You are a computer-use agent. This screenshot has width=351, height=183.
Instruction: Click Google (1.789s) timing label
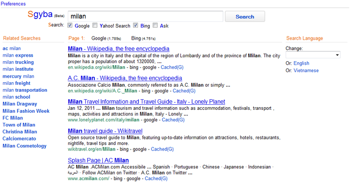tap(106, 38)
